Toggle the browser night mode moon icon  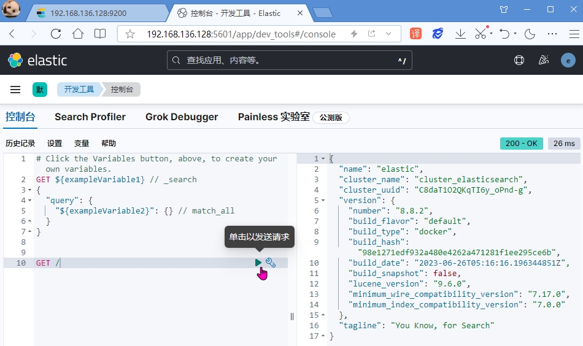530,34
